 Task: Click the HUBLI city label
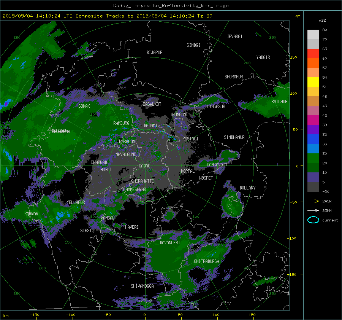[106, 169]
